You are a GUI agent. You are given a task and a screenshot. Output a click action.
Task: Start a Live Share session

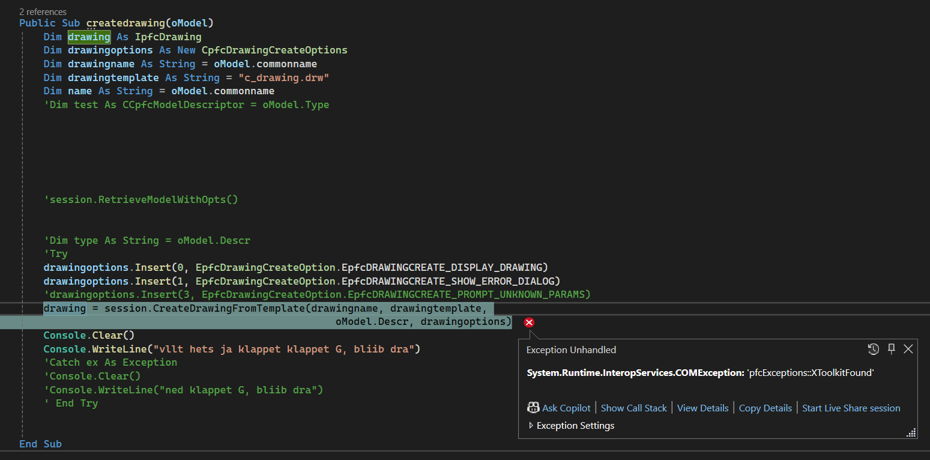851,408
